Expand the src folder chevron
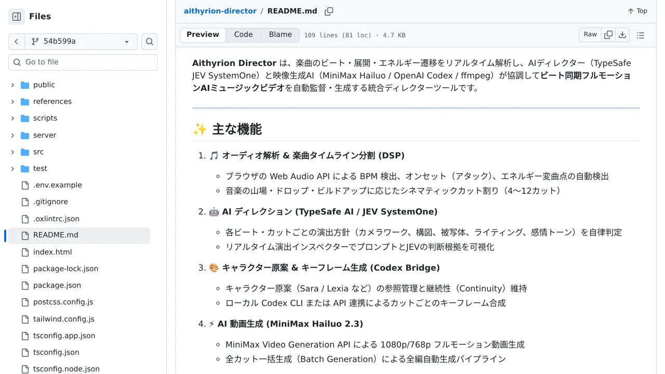The width and height of the screenshot is (665, 374). click(12, 152)
